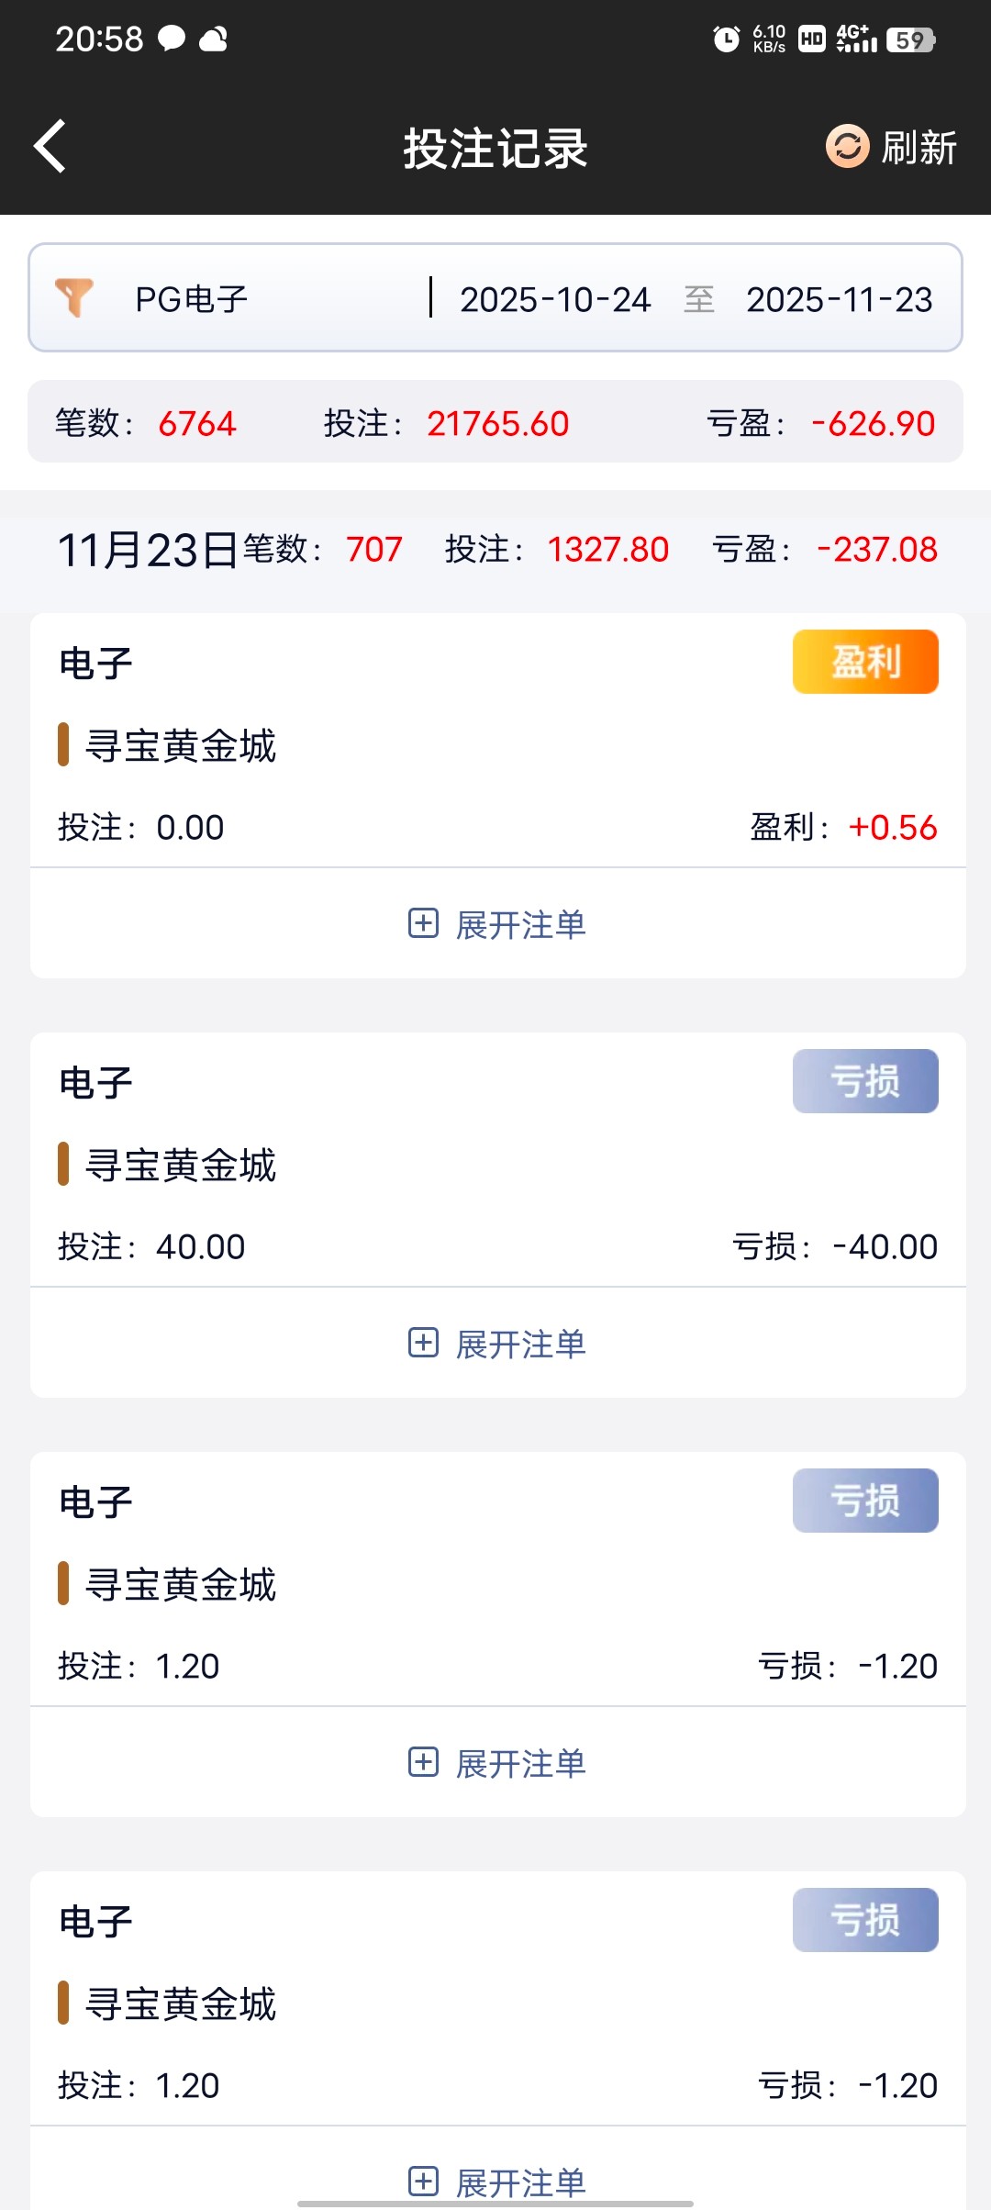Expand bet slip for the -40.00 loss
Image resolution: width=991 pixels, height=2210 pixels.
click(x=497, y=1344)
